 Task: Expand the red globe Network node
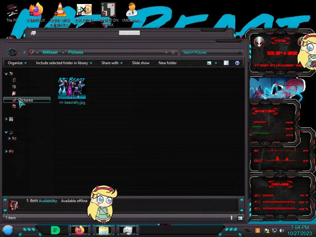coord(6,151)
